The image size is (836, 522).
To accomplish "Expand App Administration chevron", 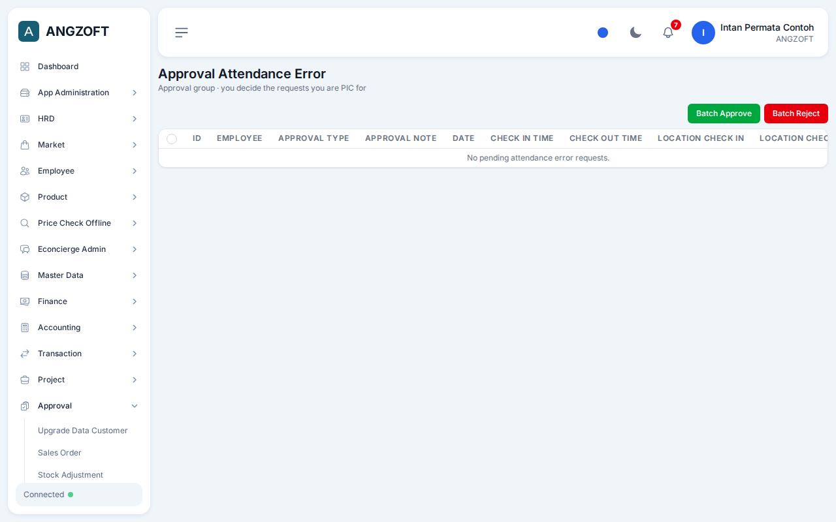I will pyautogui.click(x=135, y=93).
